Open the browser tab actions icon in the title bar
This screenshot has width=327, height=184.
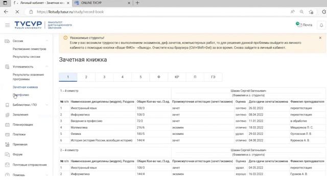click(5, 3)
